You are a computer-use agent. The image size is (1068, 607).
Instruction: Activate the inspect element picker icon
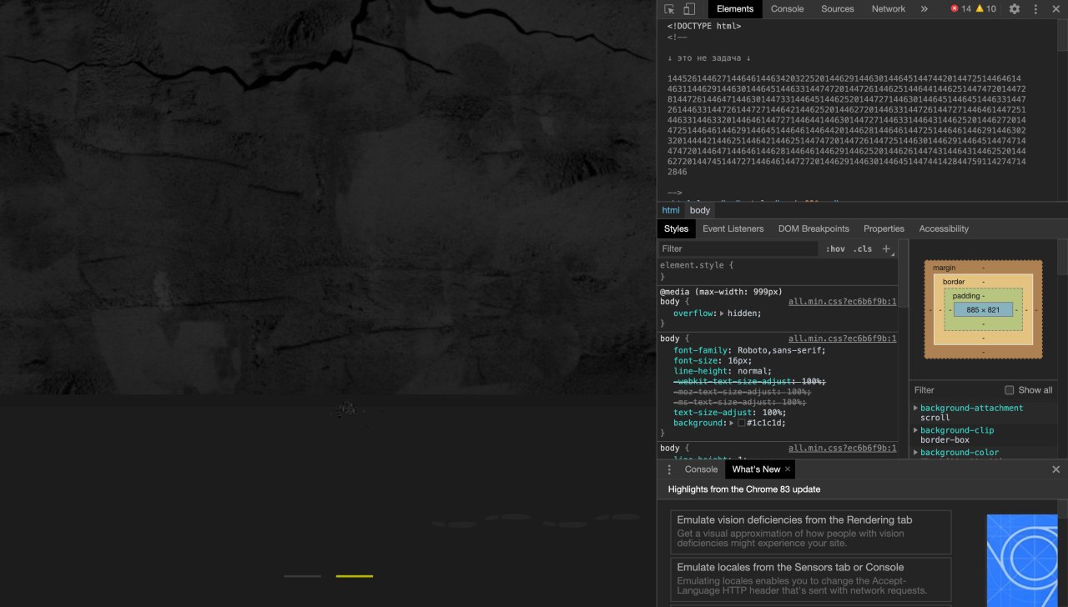(x=669, y=9)
